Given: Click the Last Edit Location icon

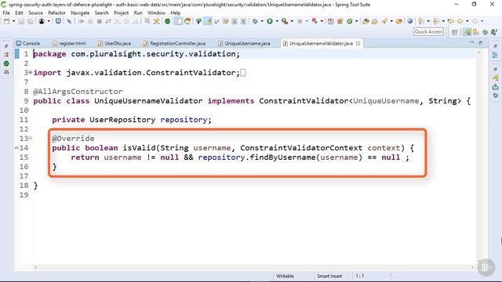Looking at the screenshot, I should point(451,21).
